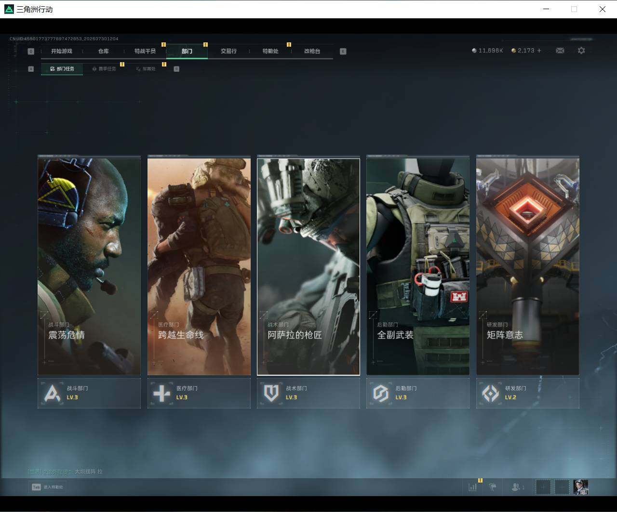This screenshot has width=617, height=512.
Task: Open the 全副武装 logistics department card
Action: pos(418,266)
